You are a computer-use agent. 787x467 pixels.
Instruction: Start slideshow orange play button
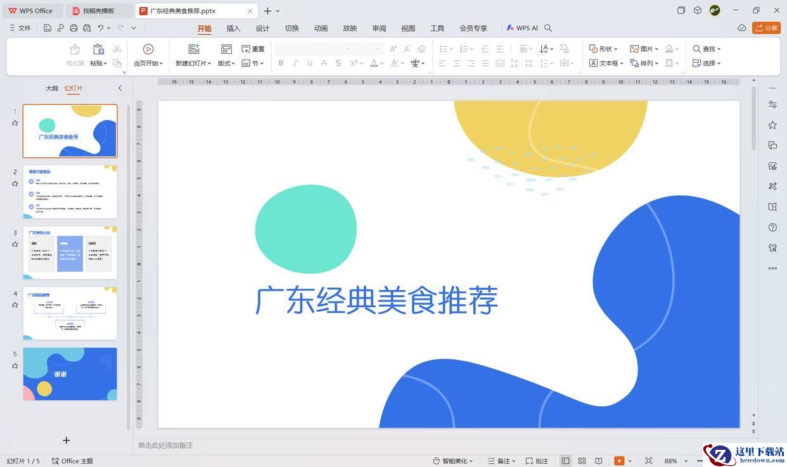(619, 461)
